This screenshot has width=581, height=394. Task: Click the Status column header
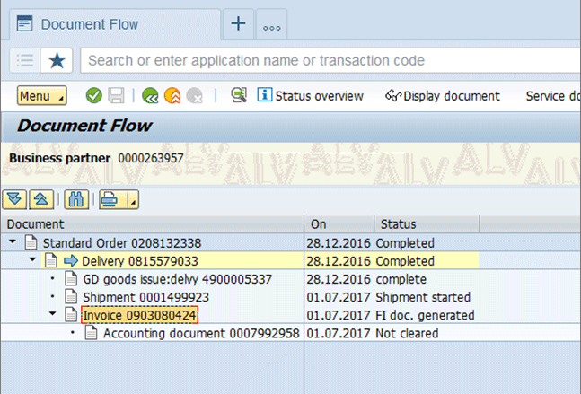[x=427, y=224]
